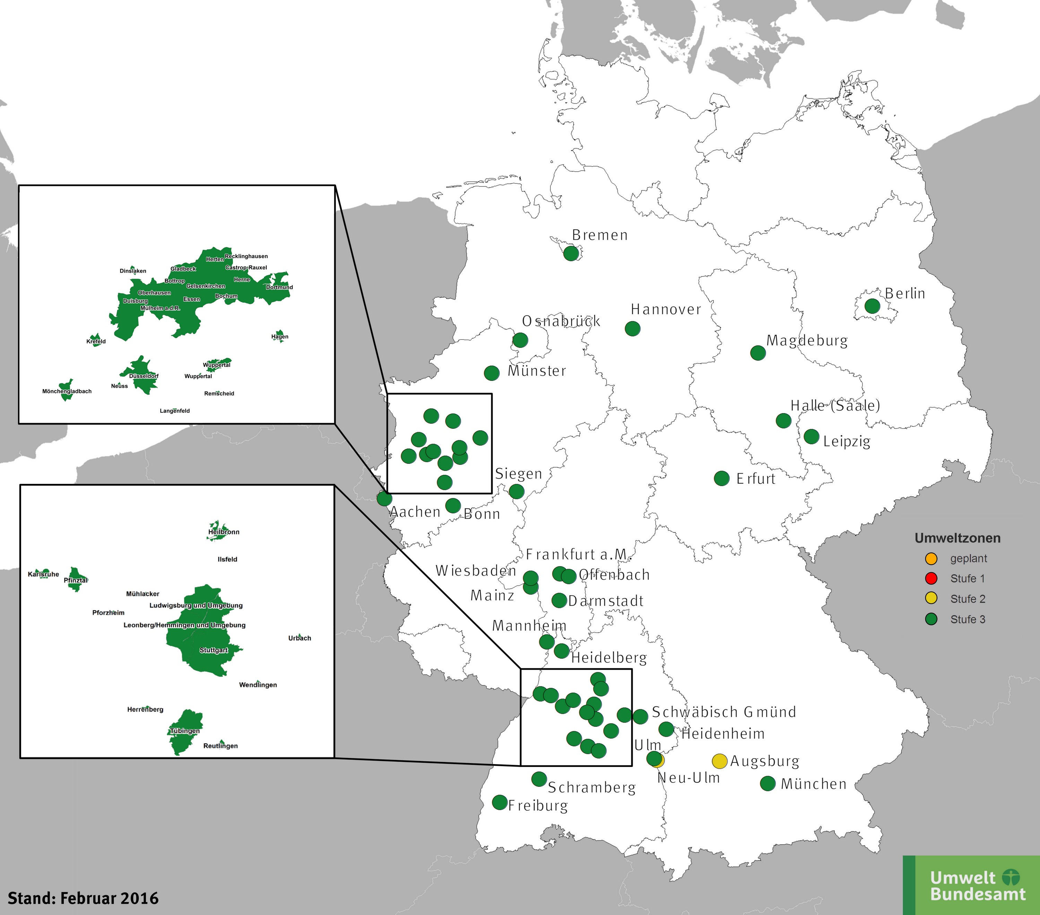
Task: Click 'Dortmund' label in Ruhr inset
Action: pos(279,287)
